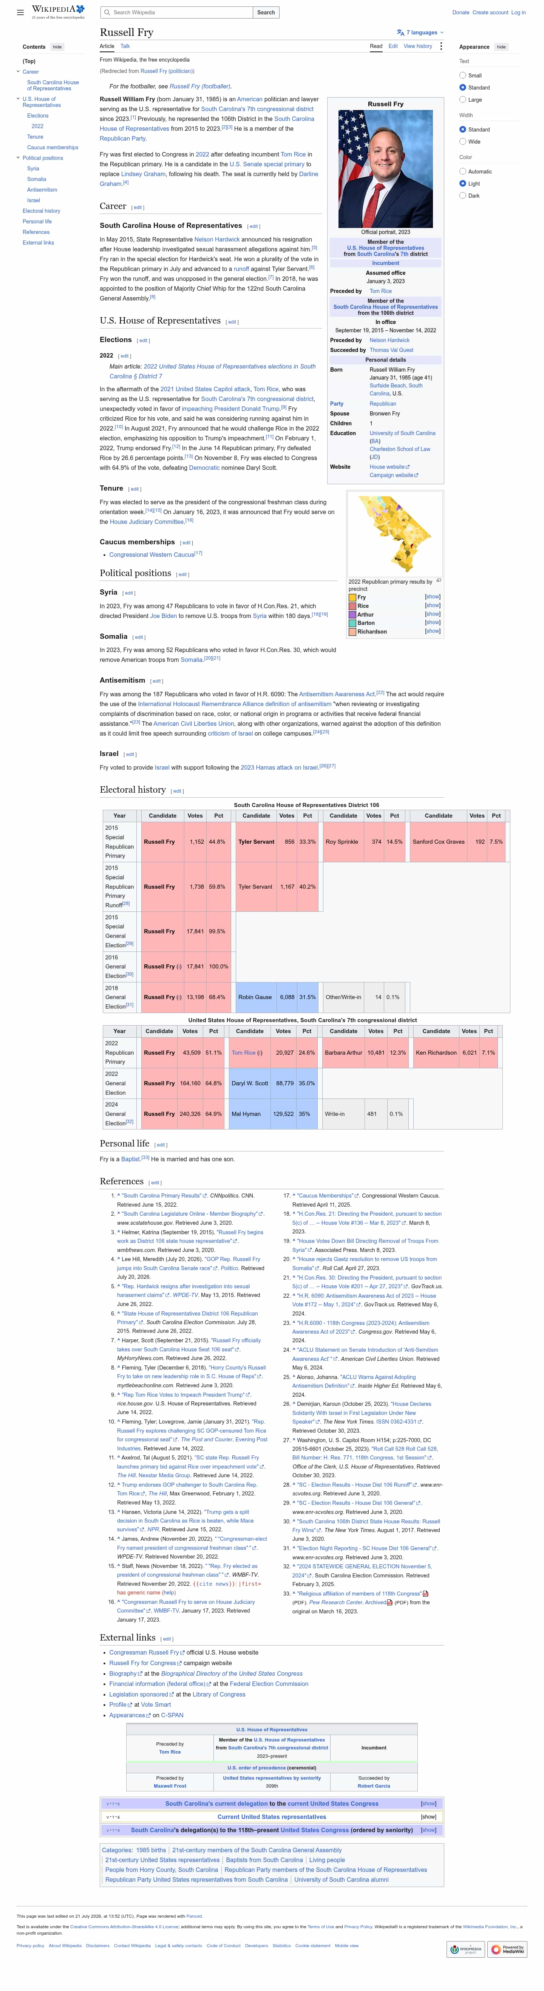Open the View history tab
Screen dimensions: 544x1991
pyautogui.click(x=418, y=46)
